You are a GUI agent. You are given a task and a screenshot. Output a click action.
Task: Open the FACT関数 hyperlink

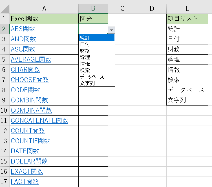[25, 182]
